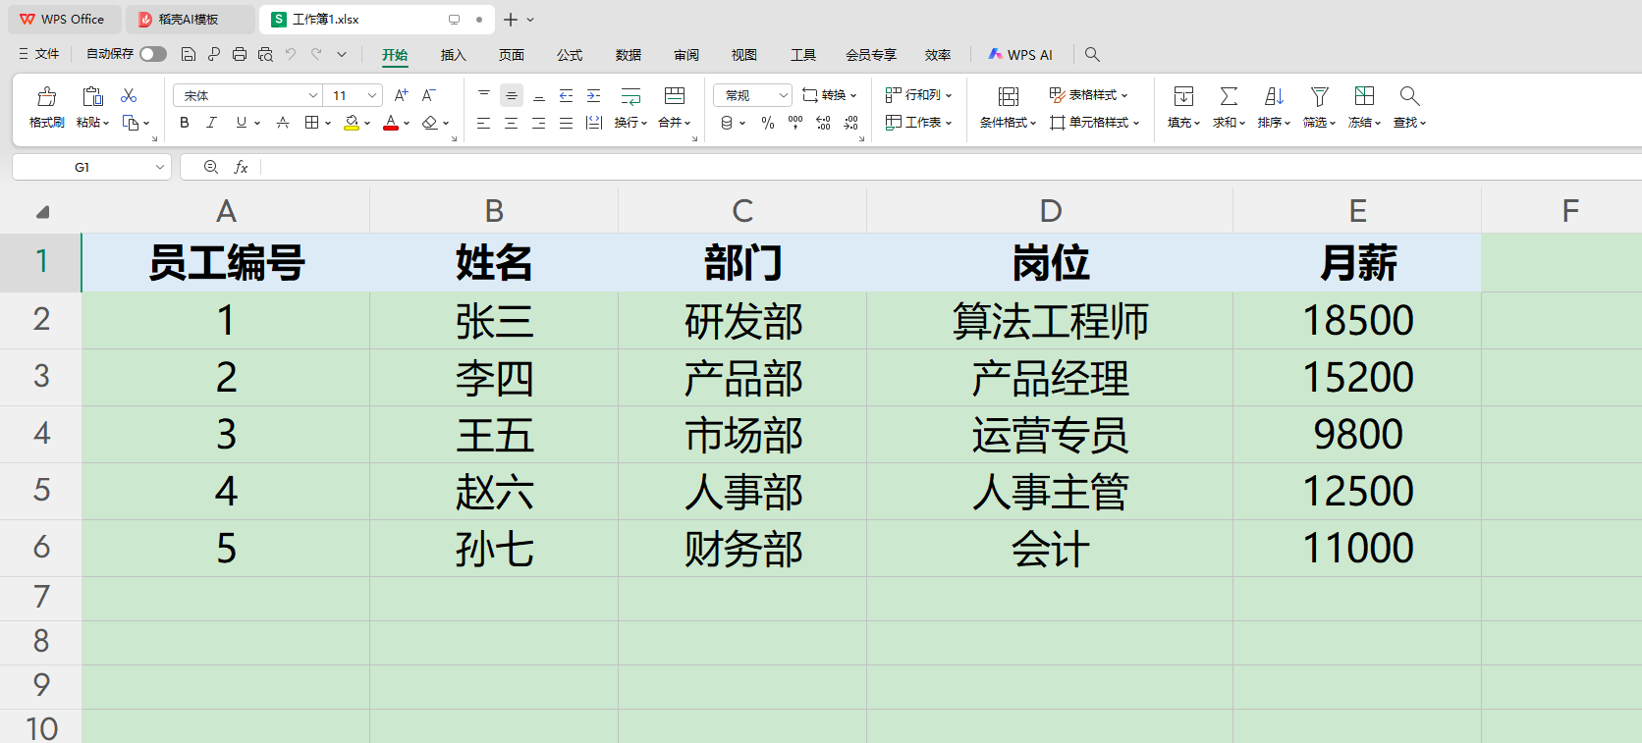
Task: Click the Print icon in quick access bar
Action: pos(240,54)
